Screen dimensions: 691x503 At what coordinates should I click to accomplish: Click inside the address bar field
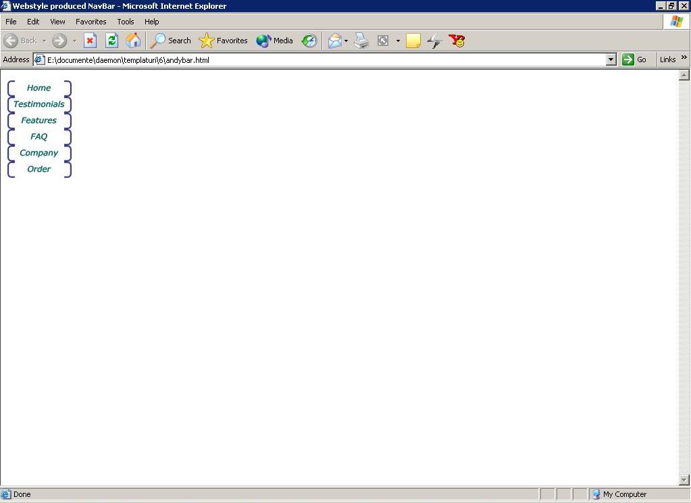[x=324, y=59]
